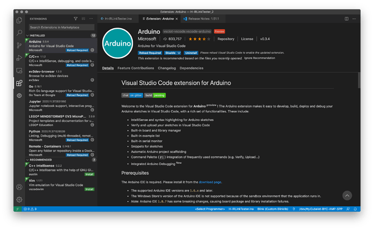Open manage gear for Remote - Containers row
The width and height of the screenshot is (374, 229).
point(92,155)
